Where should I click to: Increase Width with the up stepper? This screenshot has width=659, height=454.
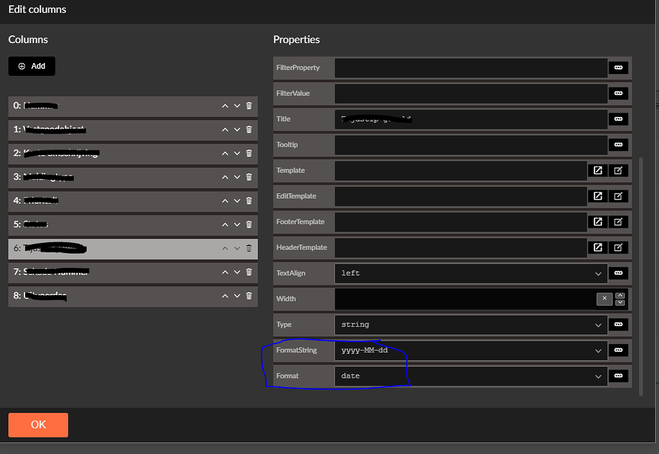620,296
